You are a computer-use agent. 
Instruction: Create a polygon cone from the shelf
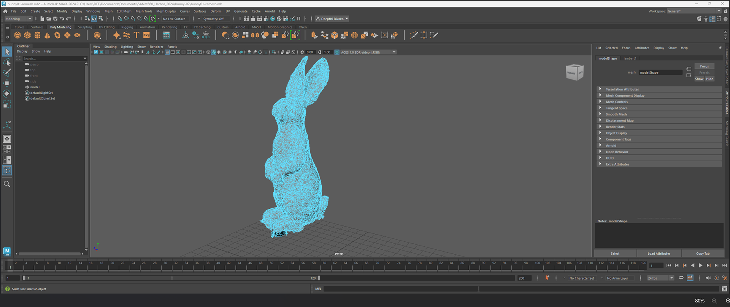pos(47,35)
